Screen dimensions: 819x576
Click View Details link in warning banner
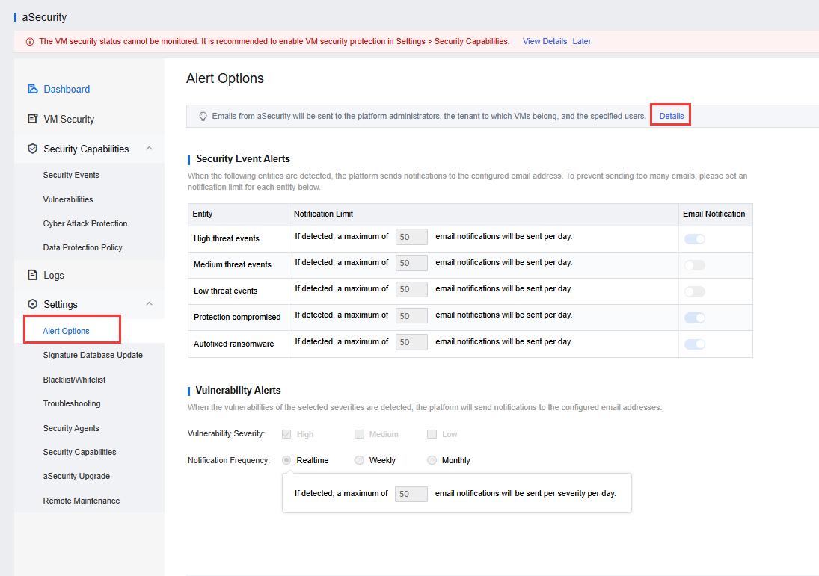545,41
